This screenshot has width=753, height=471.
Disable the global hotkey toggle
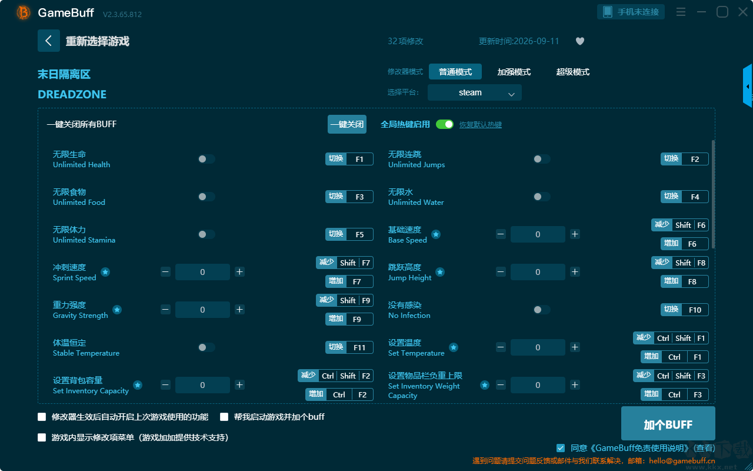[445, 124]
